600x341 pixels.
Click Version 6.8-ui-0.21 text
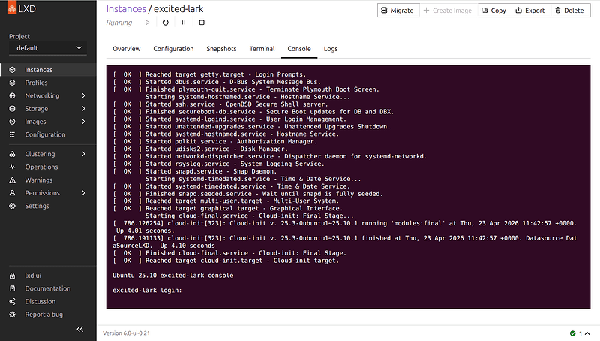coord(126,333)
